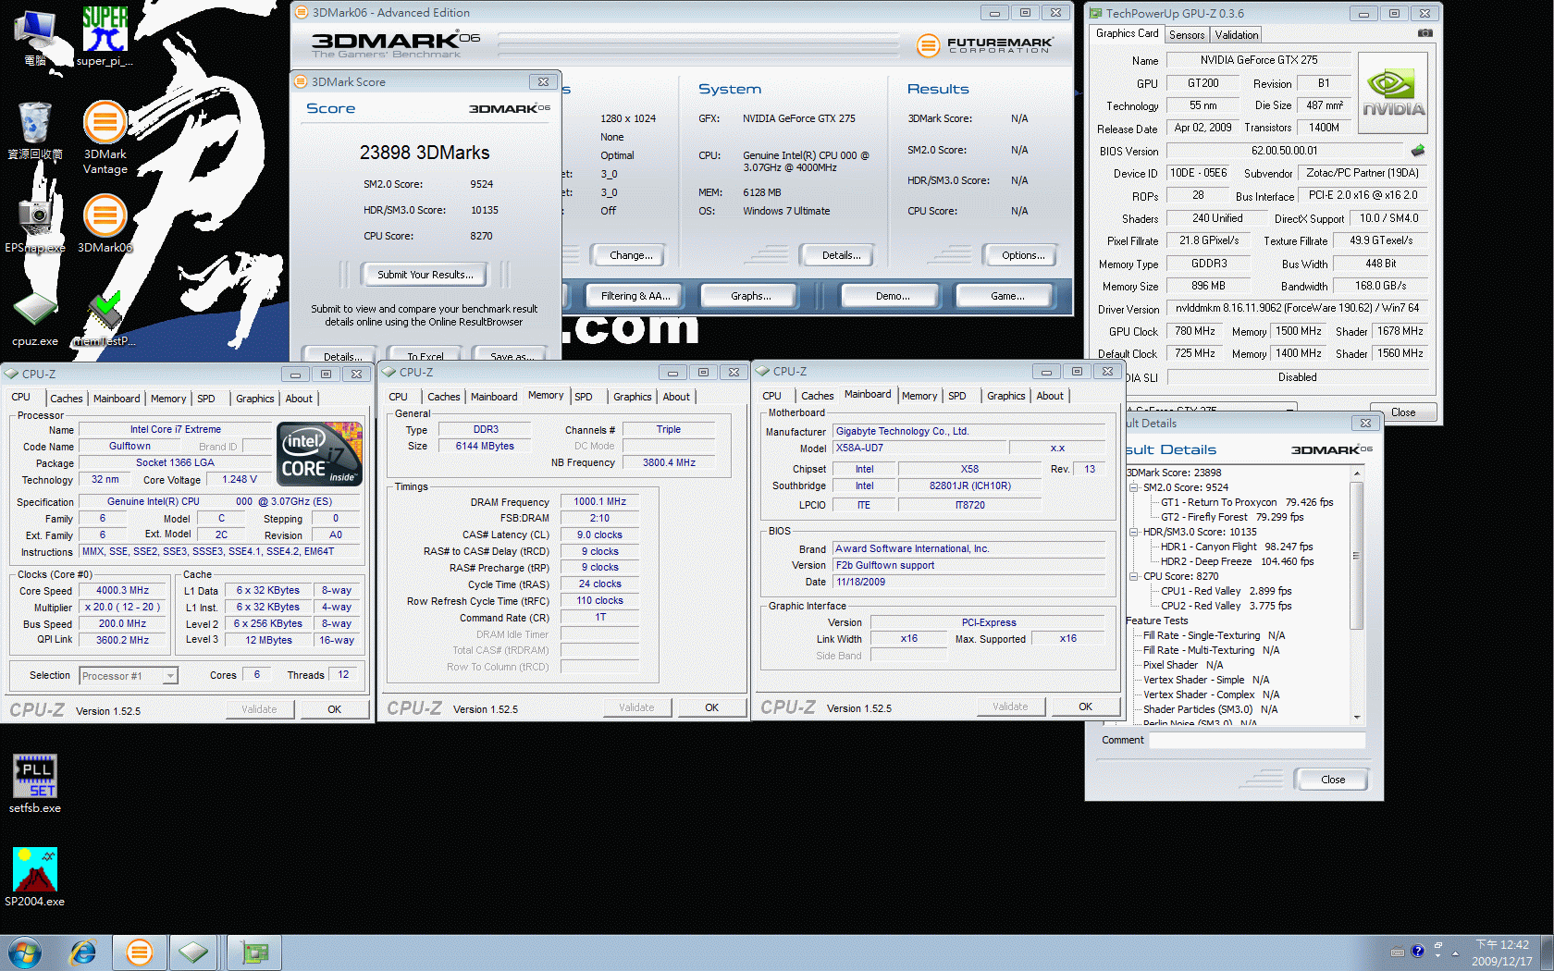The width and height of the screenshot is (1554, 971).
Task: Click scroll-up arrow in Result Details list
Action: click(x=1357, y=473)
